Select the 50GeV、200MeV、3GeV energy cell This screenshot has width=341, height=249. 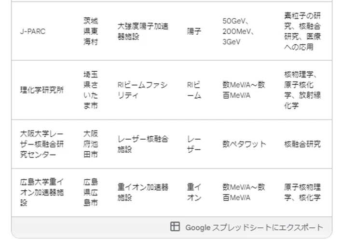[x=238, y=31]
